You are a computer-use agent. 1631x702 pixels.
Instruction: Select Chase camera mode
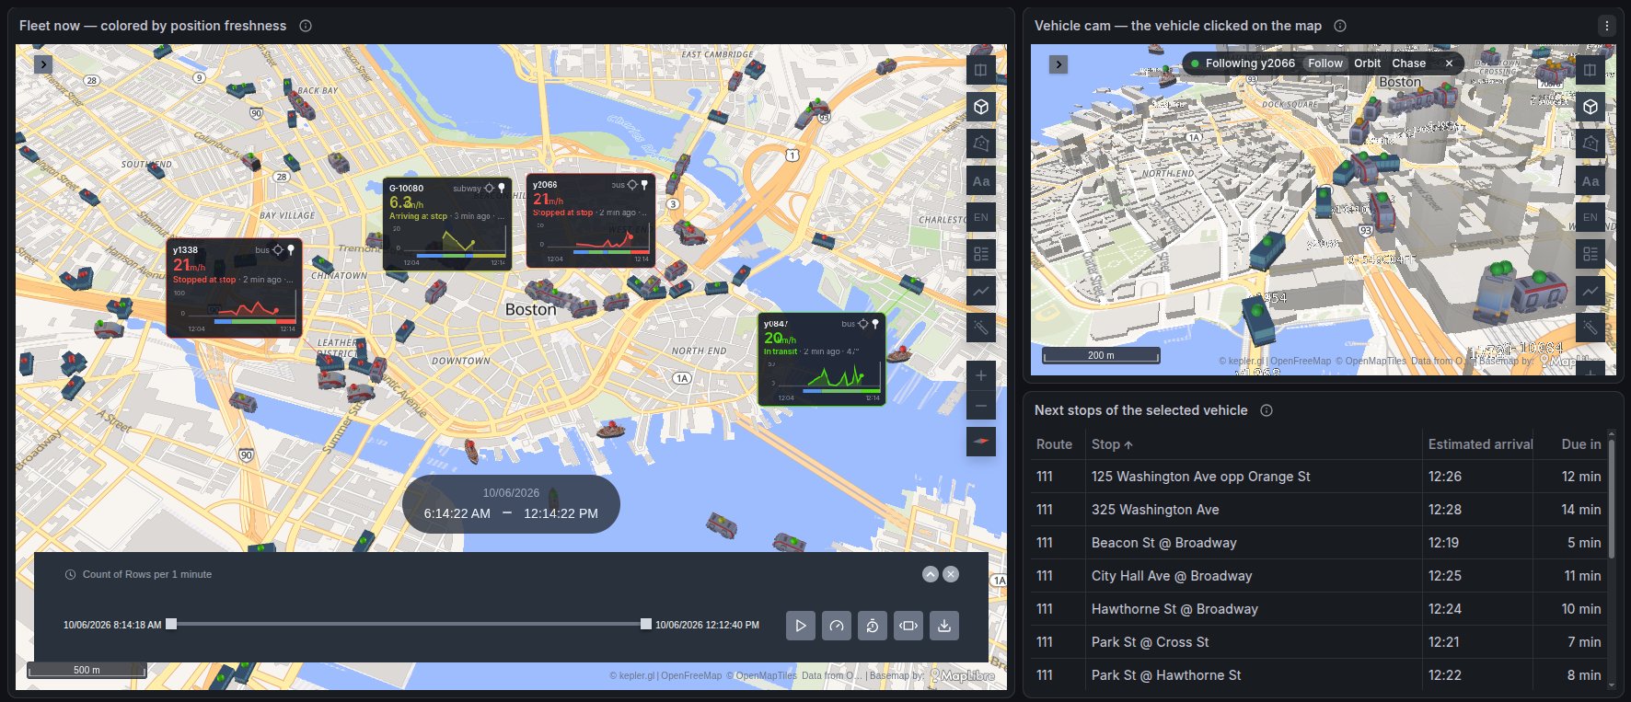click(x=1408, y=63)
